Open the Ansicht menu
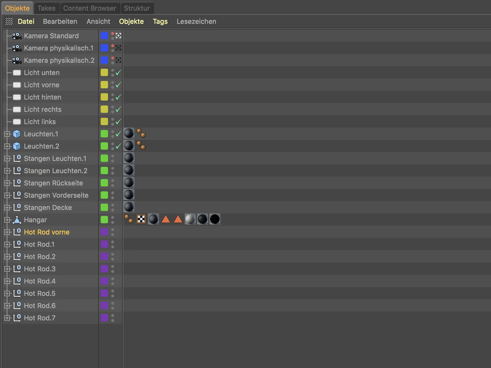 click(98, 21)
